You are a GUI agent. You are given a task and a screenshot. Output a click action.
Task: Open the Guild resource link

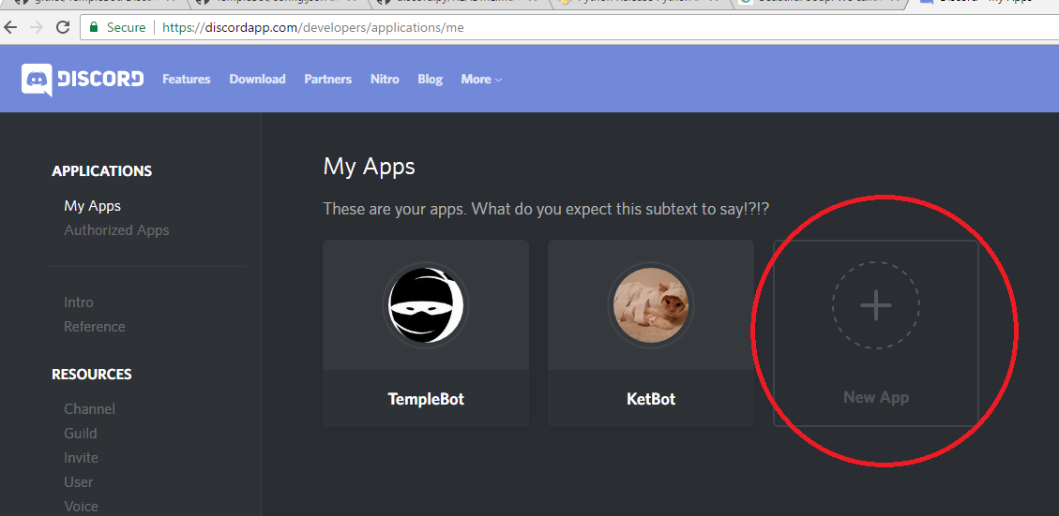[x=81, y=433]
